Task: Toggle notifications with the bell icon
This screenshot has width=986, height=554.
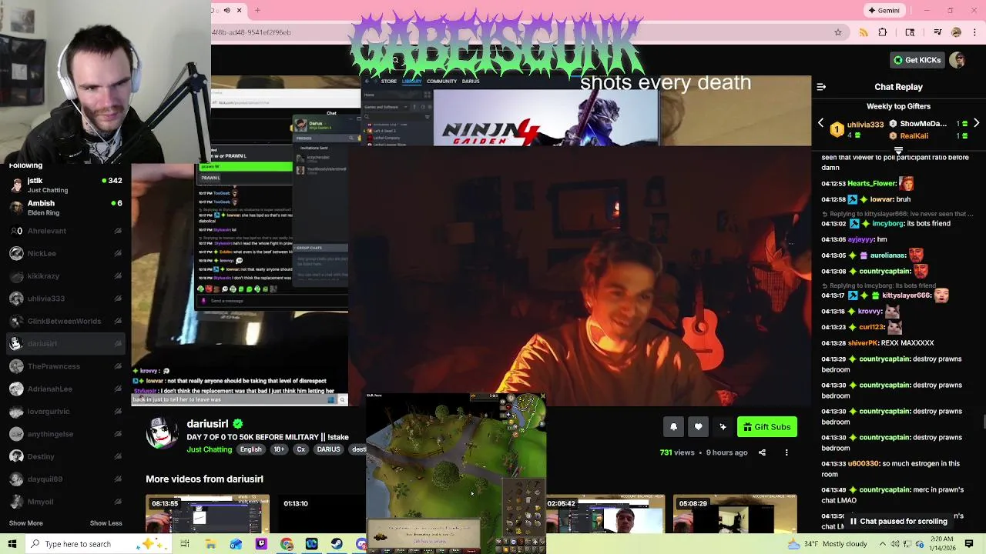Action: click(x=673, y=427)
